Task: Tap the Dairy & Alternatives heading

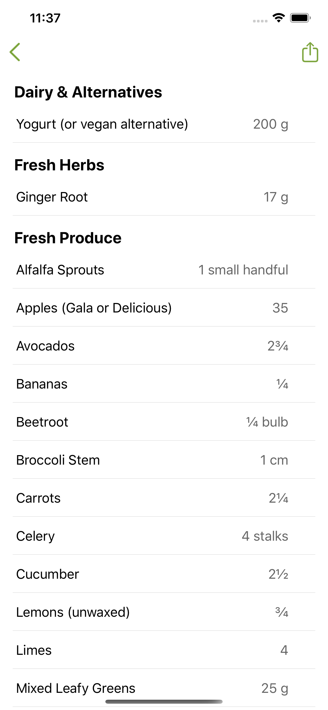Action: tap(88, 92)
